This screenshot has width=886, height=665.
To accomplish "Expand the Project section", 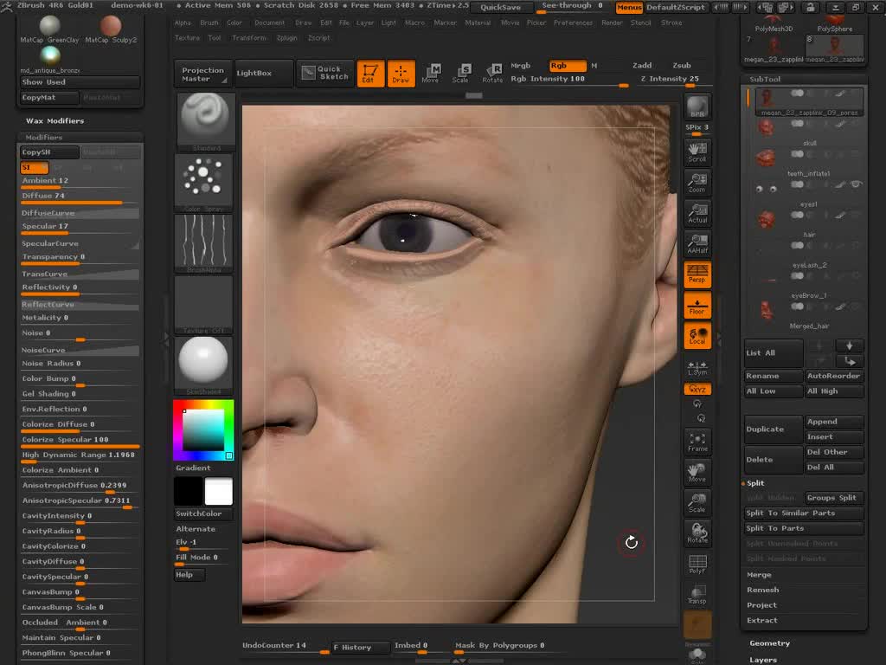I will (x=761, y=605).
